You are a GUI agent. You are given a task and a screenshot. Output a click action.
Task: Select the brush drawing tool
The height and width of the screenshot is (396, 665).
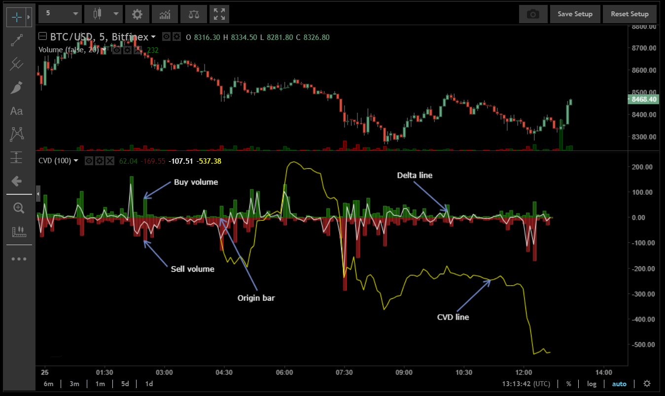(16, 88)
